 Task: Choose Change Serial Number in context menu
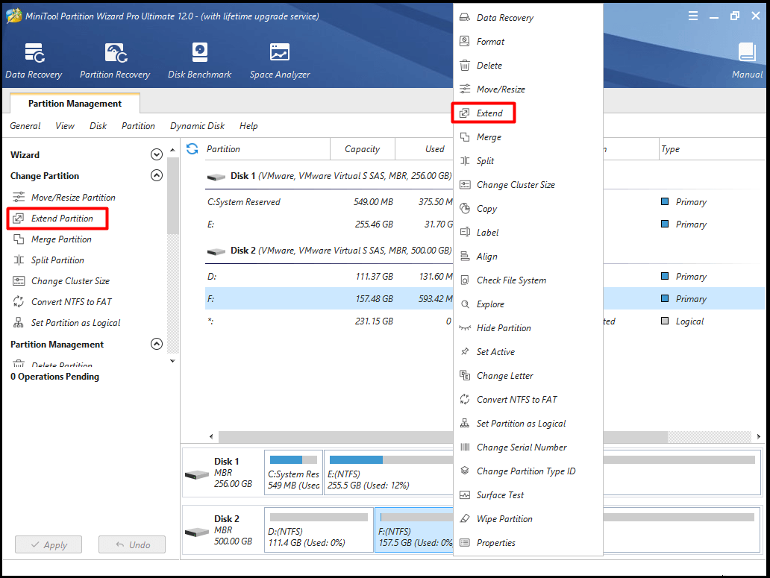coord(528,447)
